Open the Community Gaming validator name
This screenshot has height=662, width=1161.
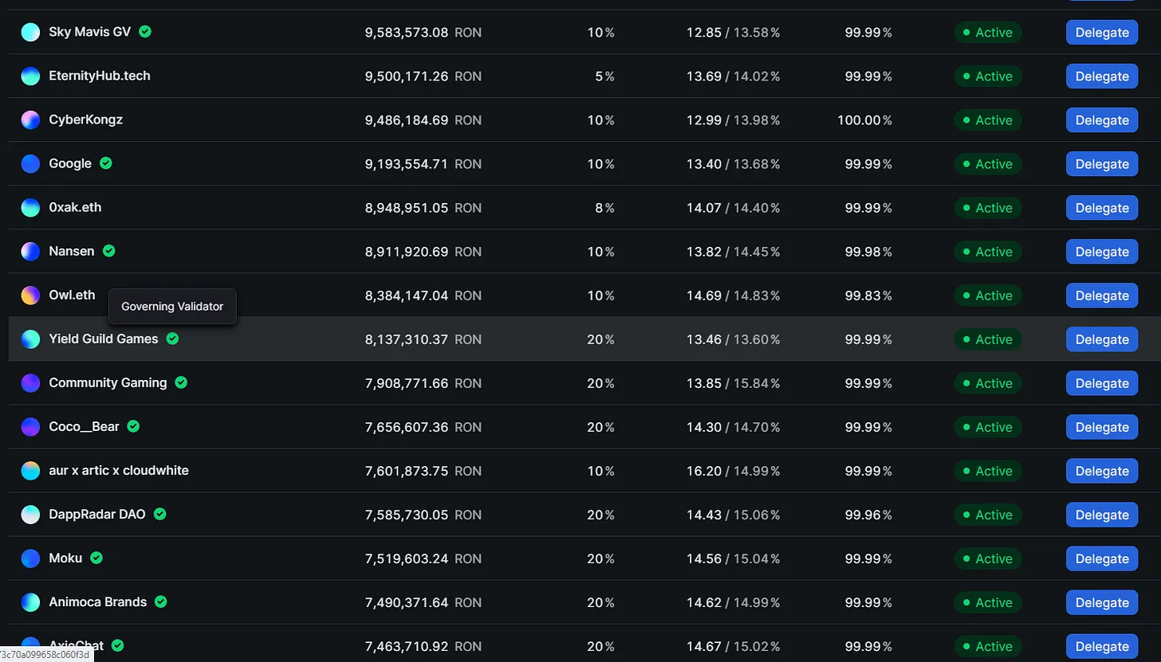108,382
